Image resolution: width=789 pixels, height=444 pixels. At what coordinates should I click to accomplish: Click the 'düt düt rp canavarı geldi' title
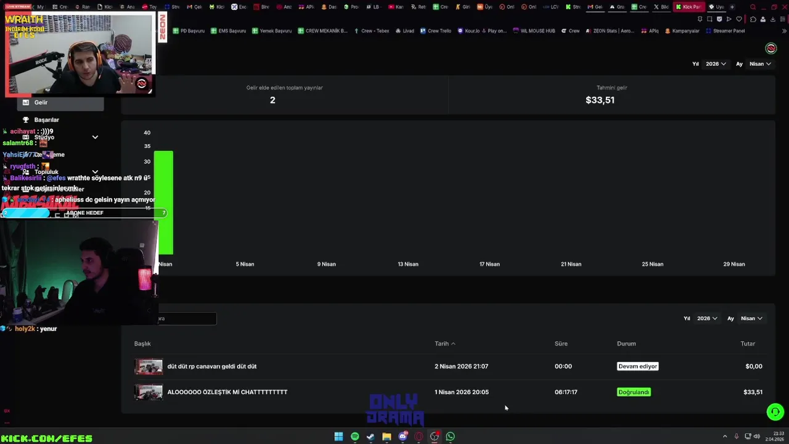pos(212,366)
